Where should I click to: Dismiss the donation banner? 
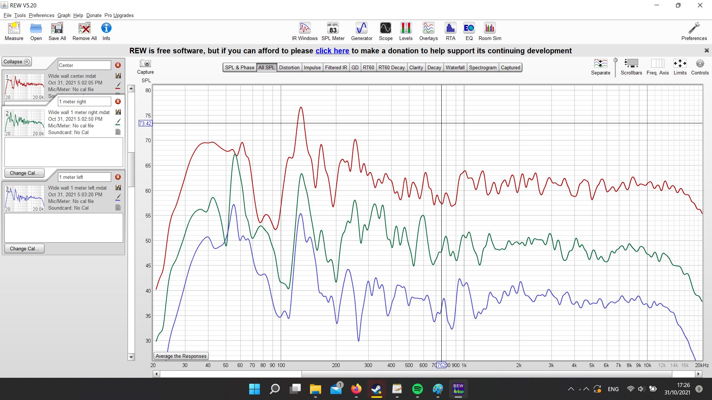pyautogui.click(x=706, y=50)
